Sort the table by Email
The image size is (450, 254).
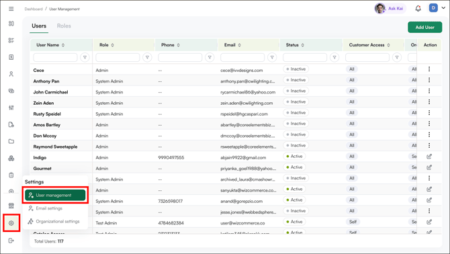(x=239, y=45)
